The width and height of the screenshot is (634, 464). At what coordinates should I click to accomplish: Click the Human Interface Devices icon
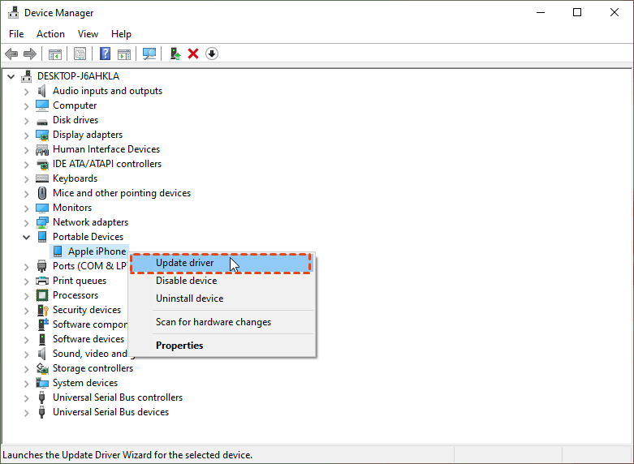[x=42, y=149]
